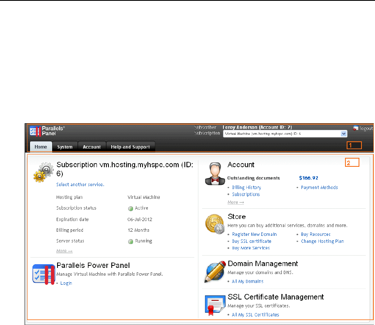Image resolution: width=375 pixels, height=325 pixels.
Task: Open Subscriptions link under Account
Action: coord(246,194)
